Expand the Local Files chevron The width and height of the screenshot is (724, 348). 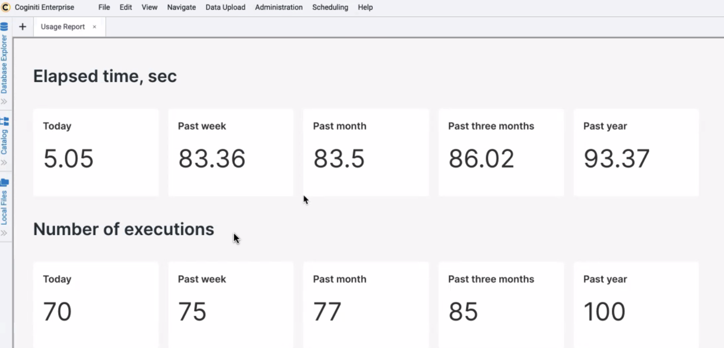[5, 232]
